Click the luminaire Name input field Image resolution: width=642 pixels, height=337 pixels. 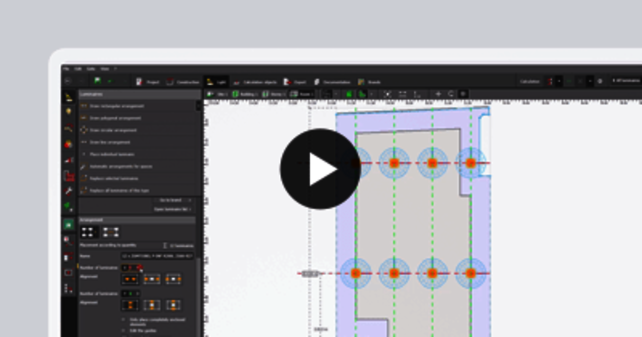[157, 256]
